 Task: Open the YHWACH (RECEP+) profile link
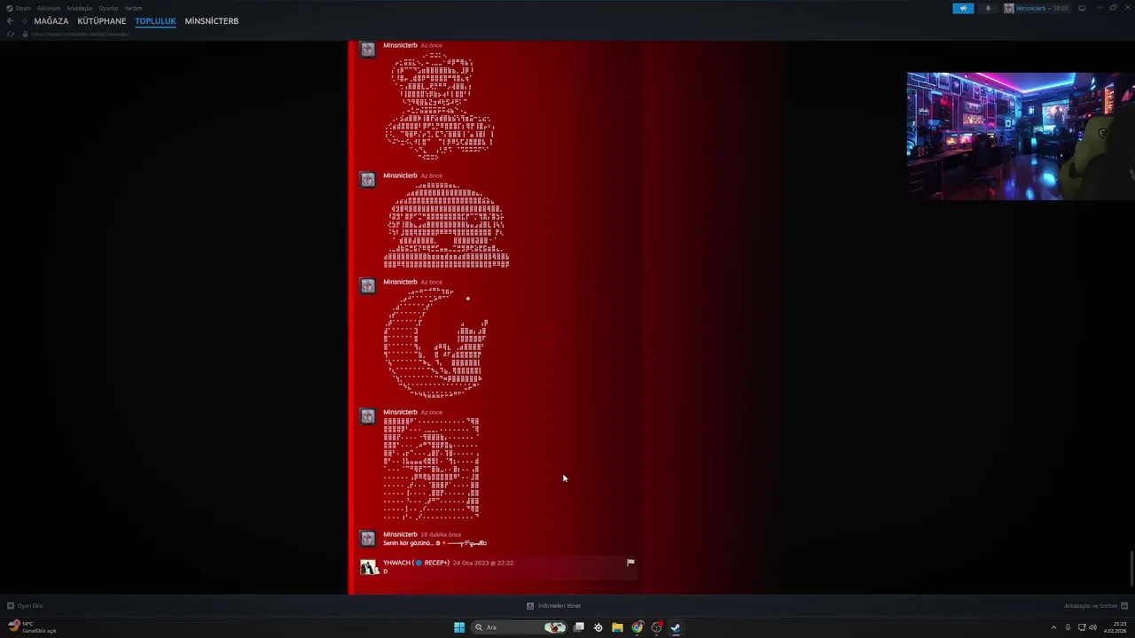click(x=416, y=563)
